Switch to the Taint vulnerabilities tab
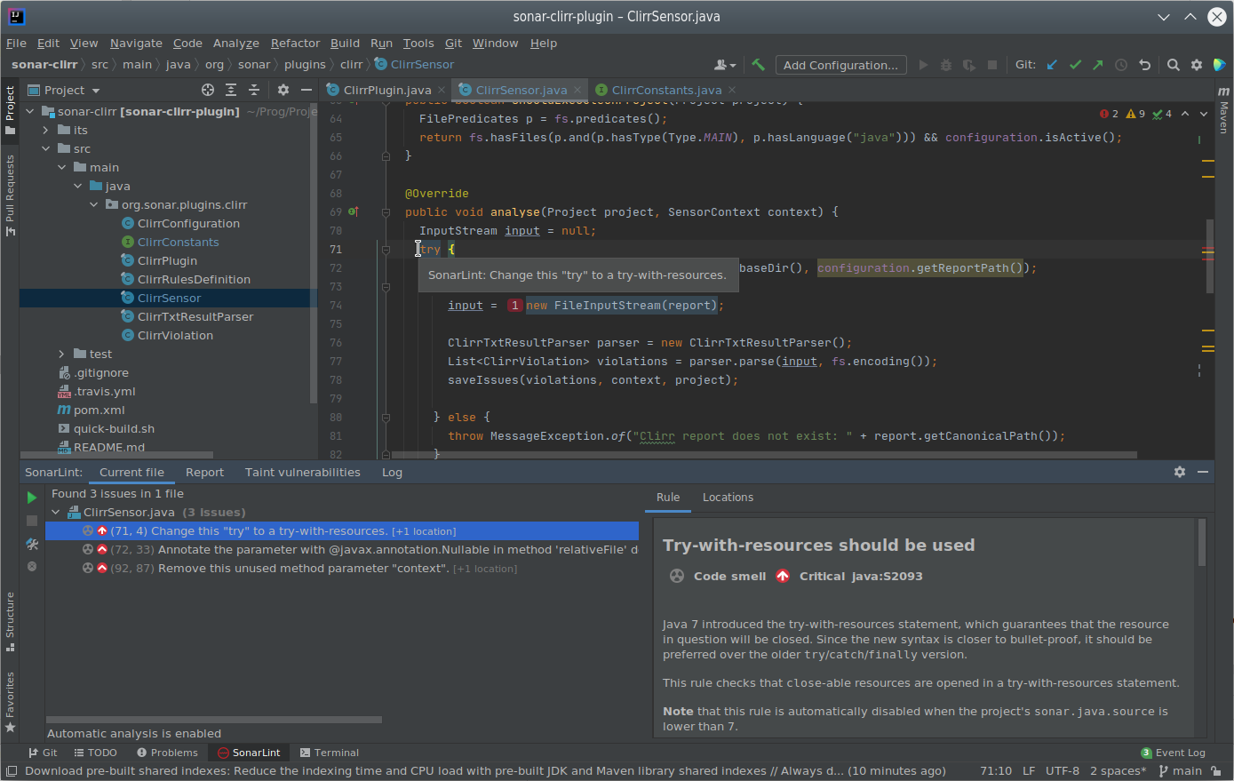Viewport: 1234px width, 781px height. click(x=302, y=472)
